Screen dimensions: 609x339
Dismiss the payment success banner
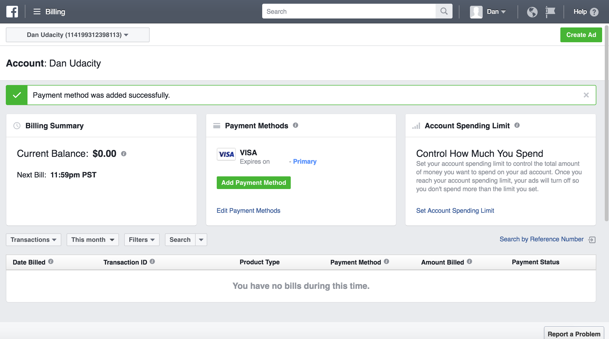587,95
